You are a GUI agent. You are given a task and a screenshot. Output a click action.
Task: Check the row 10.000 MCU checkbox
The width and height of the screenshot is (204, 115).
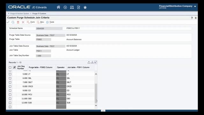click(x=10, y=95)
